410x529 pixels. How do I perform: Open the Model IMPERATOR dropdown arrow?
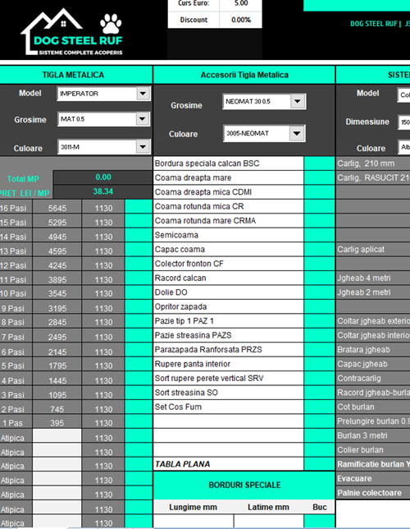click(x=143, y=94)
